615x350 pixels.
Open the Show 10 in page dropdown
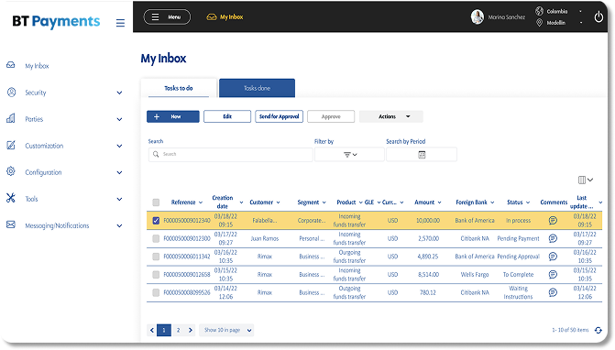point(226,330)
